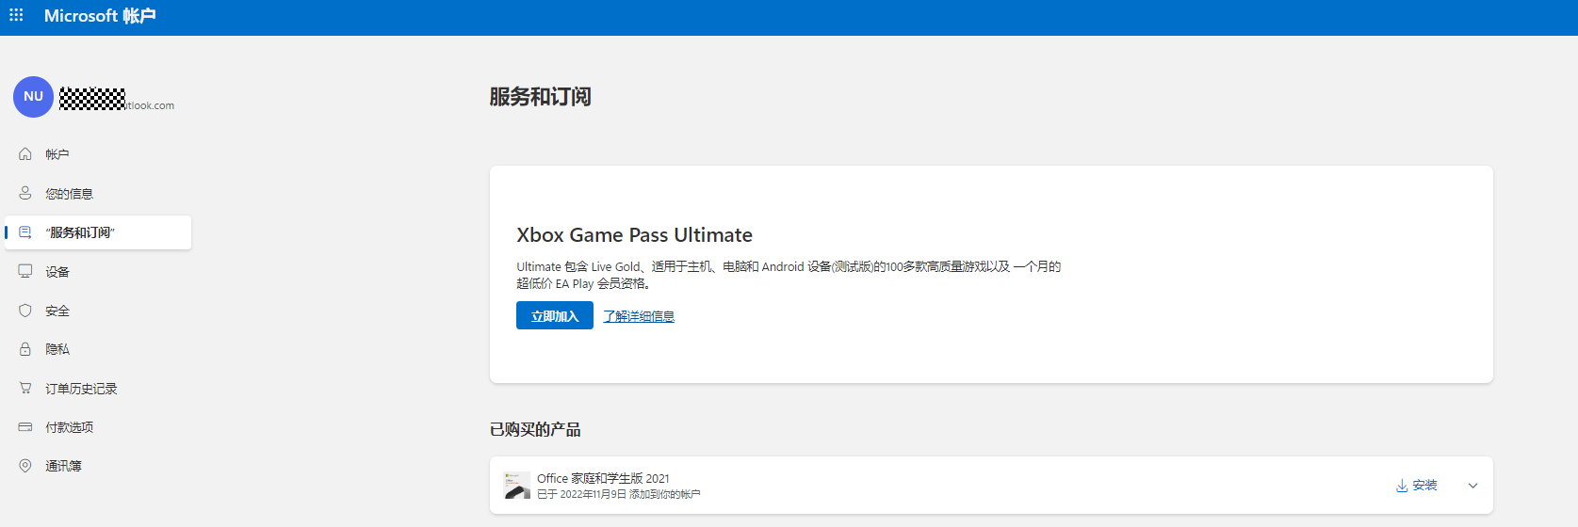Open the 了解详细信息 link
Screen dimensions: 1578x527
pos(639,316)
